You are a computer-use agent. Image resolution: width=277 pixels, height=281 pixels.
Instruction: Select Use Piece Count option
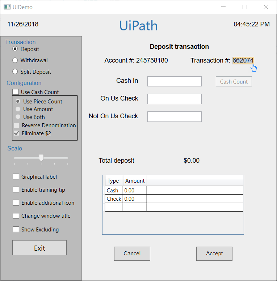click(18, 101)
